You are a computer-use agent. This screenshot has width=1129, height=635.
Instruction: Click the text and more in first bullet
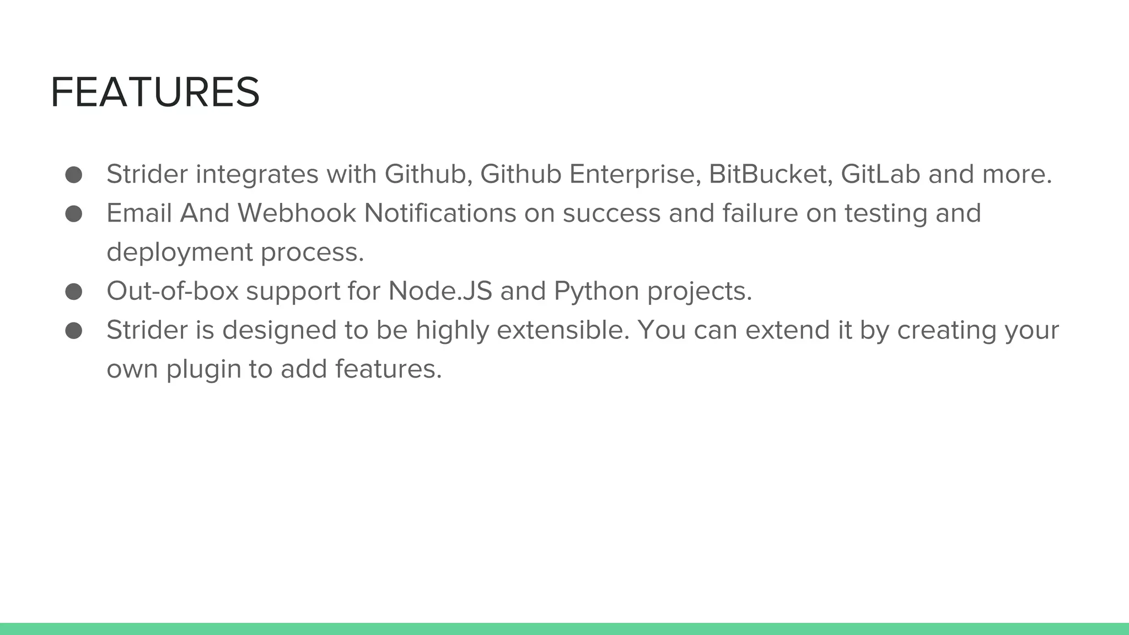(990, 174)
